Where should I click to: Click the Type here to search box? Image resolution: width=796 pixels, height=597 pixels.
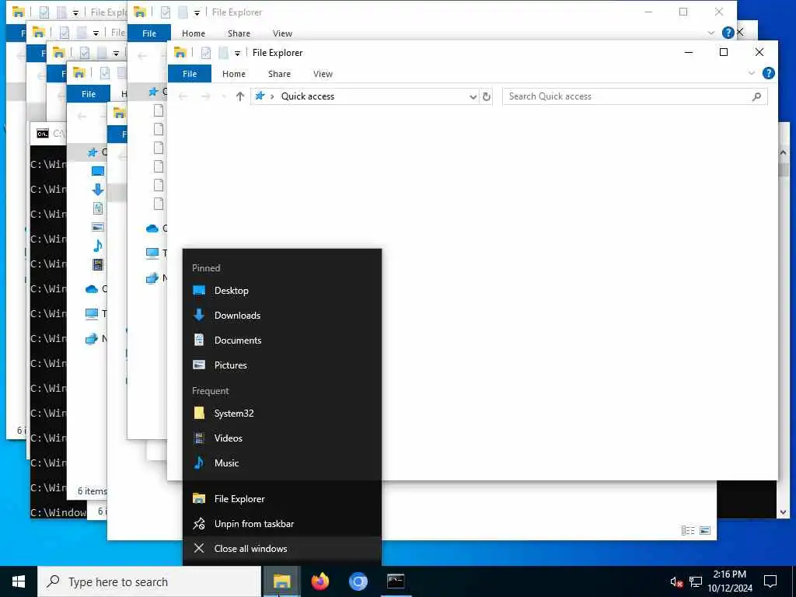click(x=150, y=581)
